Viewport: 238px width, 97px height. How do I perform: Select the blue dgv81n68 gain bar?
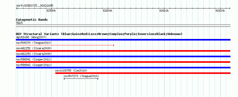(123, 40)
